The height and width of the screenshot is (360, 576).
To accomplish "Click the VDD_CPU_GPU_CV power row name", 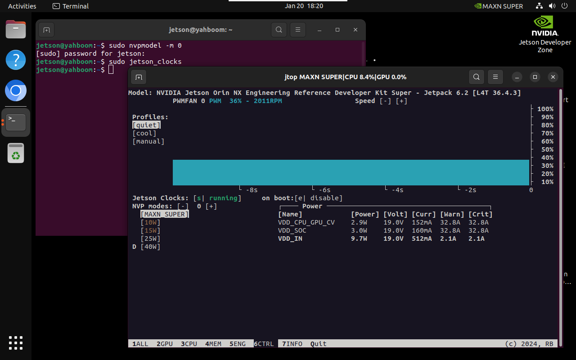I will [x=306, y=222].
